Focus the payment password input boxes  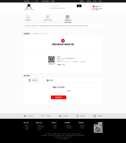point(58,91)
